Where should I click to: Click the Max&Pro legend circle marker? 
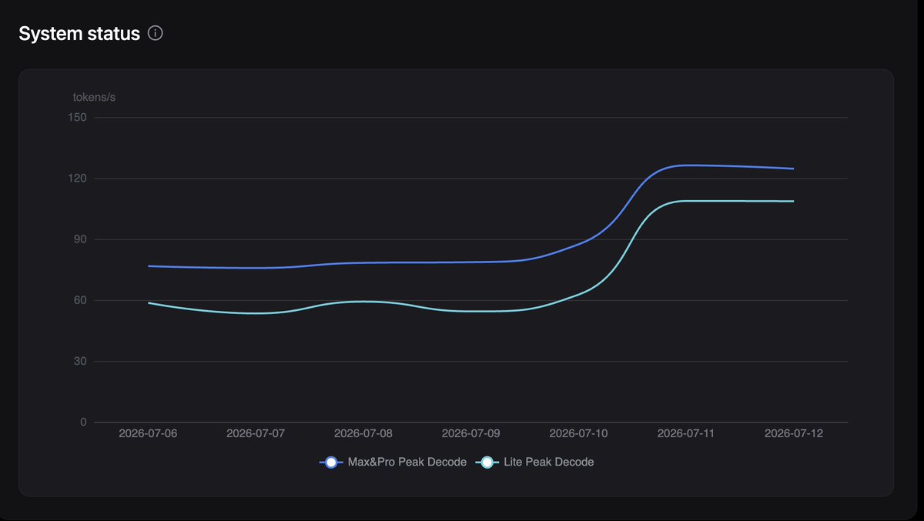pyautogui.click(x=331, y=463)
